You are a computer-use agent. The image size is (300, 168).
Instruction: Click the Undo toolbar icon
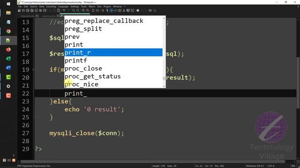64,10
